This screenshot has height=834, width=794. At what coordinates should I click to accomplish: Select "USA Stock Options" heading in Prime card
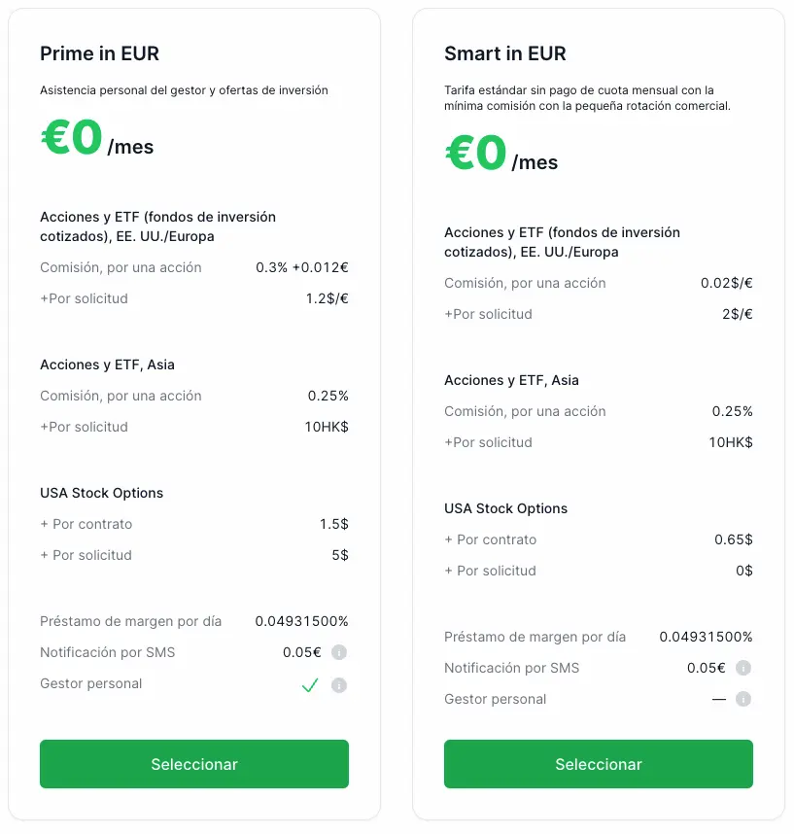(x=101, y=493)
